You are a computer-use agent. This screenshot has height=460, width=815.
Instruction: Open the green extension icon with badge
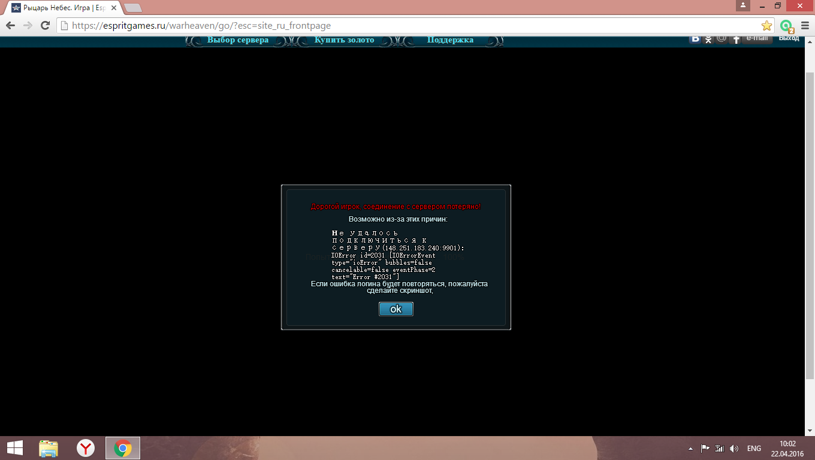(786, 26)
